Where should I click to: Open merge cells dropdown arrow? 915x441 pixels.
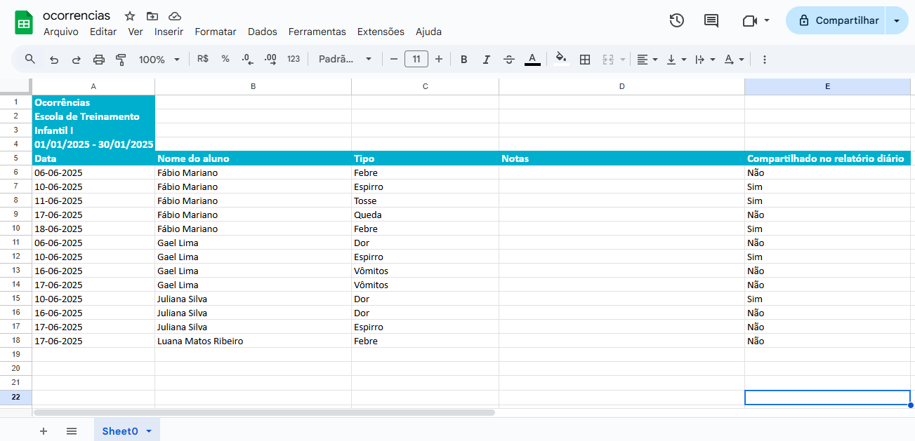623,60
